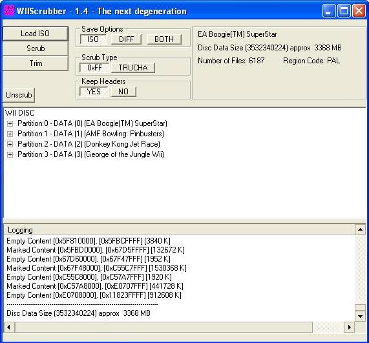Select log line 'Empty Content [0xE0708000]'
Image resolution: width=369 pixels, height=343 pixels.
tap(94, 295)
